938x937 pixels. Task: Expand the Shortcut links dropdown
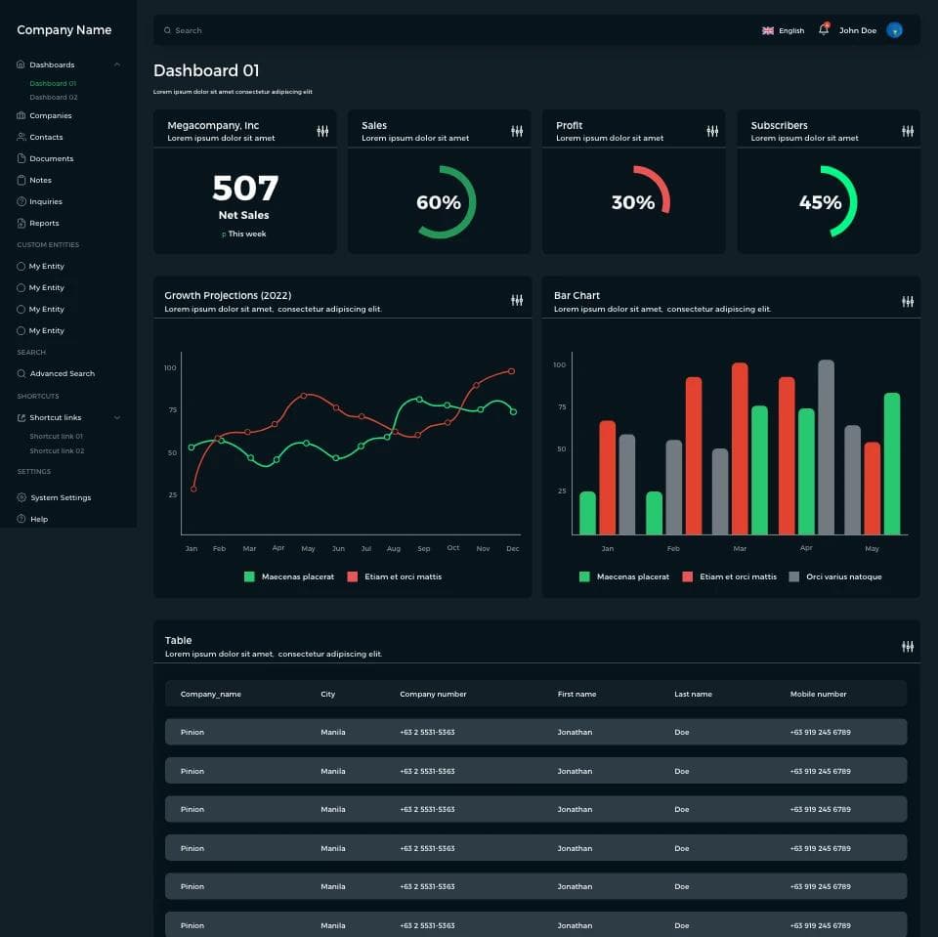tap(117, 417)
